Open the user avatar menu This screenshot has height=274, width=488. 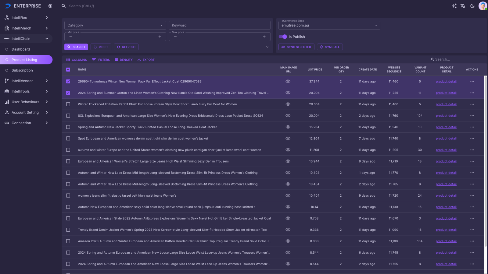point(483,6)
